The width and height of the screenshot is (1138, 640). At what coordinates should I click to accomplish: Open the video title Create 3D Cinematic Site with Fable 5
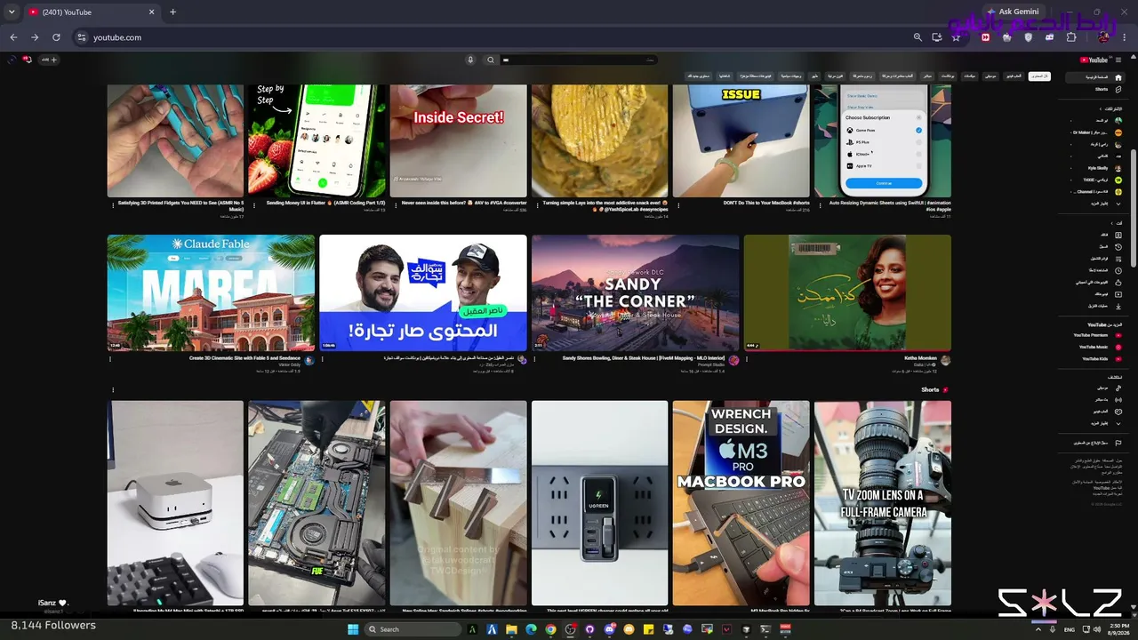[244, 358]
